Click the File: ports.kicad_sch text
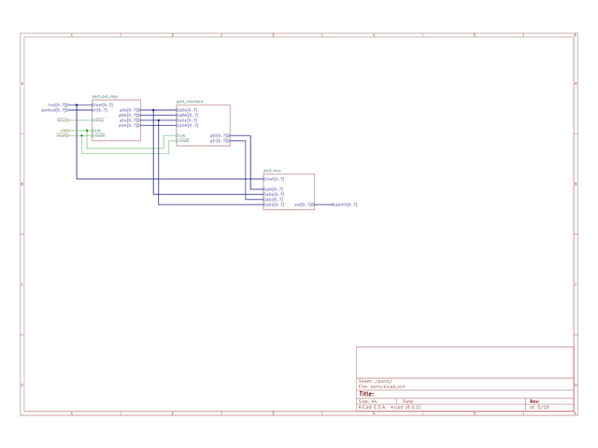The image size is (598, 448). pyautogui.click(x=383, y=386)
